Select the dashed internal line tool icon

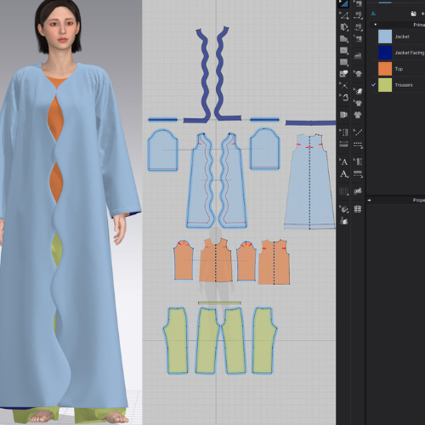[x=358, y=145]
